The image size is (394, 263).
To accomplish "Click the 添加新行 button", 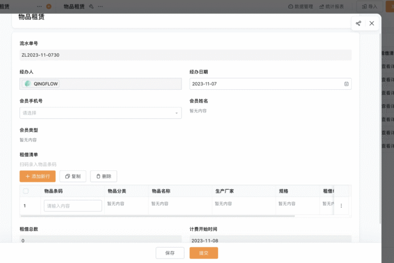I will [x=38, y=176].
